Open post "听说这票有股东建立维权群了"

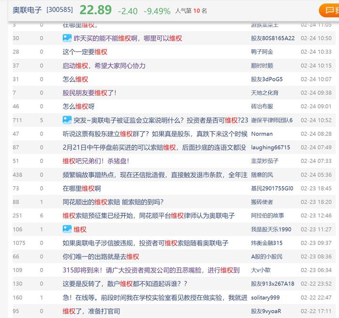(x=155, y=134)
